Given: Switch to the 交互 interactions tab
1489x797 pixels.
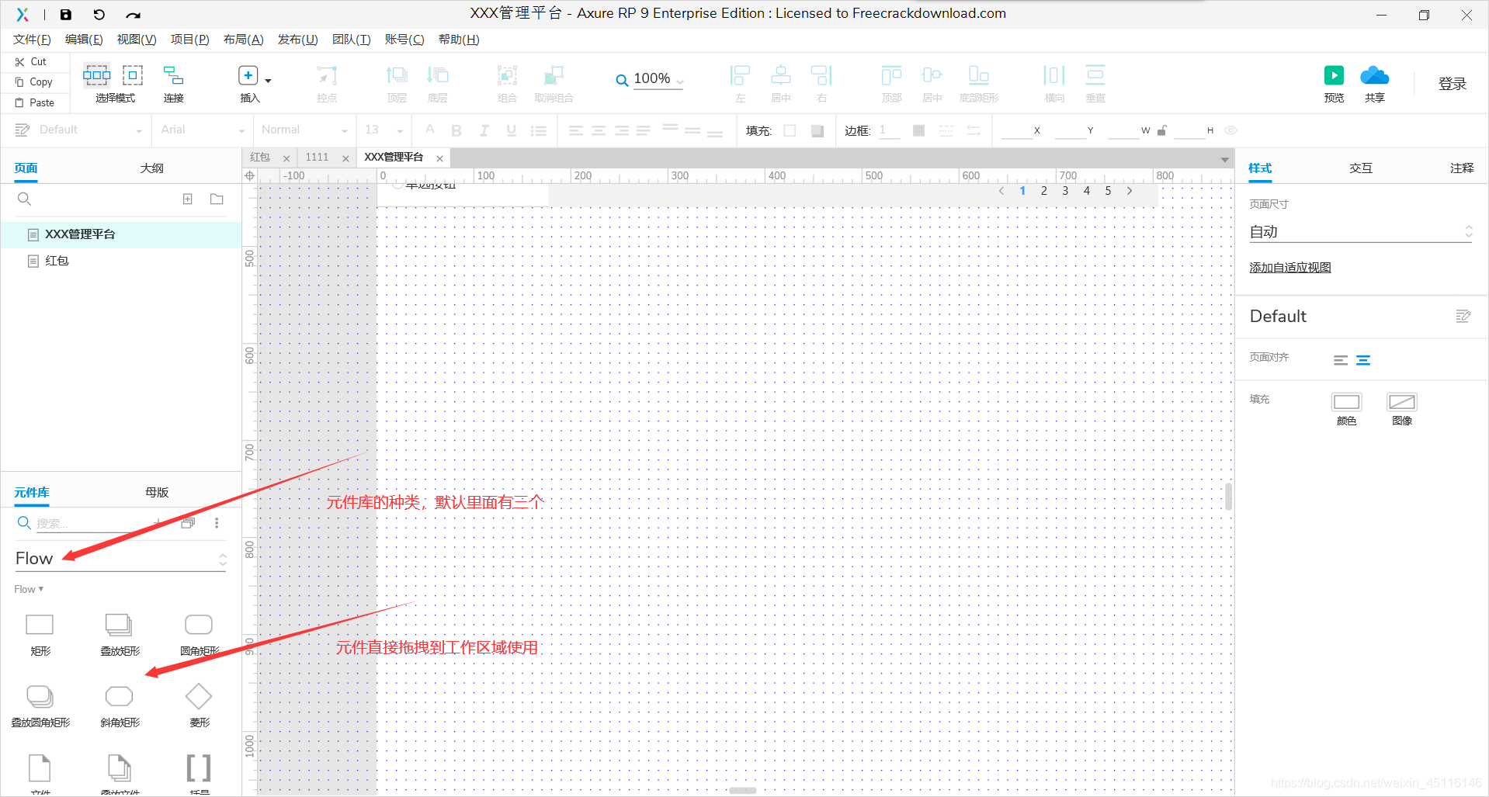Looking at the screenshot, I should (1361, 168).
